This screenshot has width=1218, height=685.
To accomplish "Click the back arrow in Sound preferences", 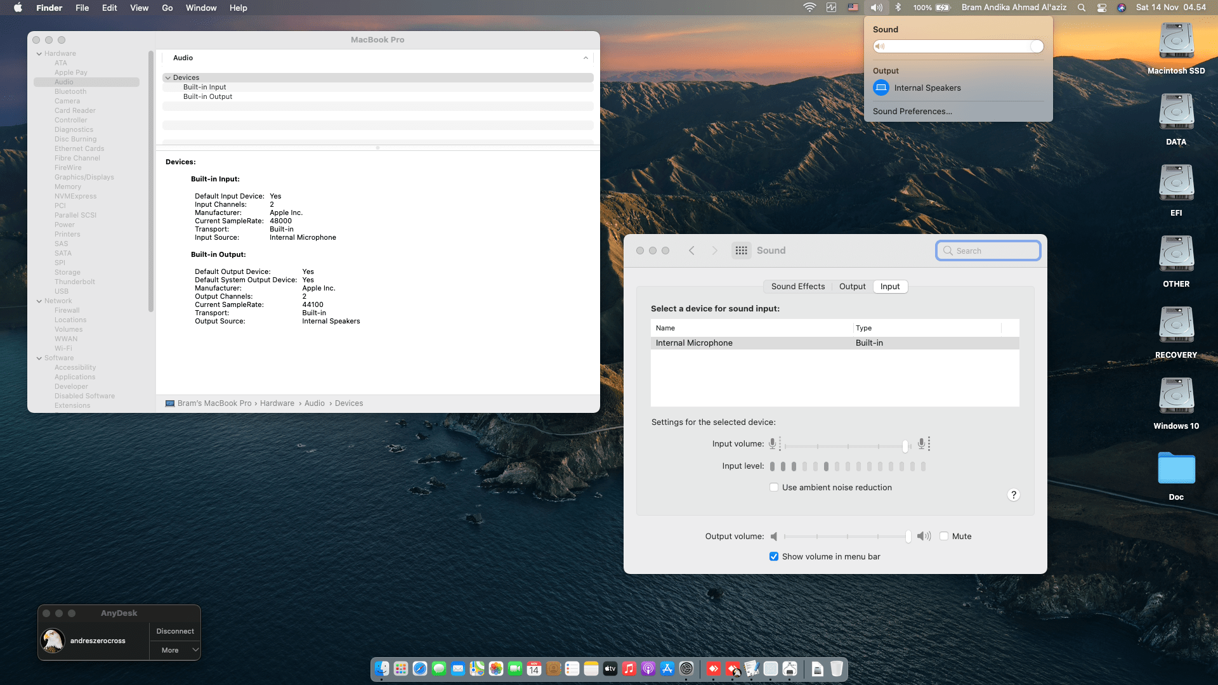I will 691,251.
